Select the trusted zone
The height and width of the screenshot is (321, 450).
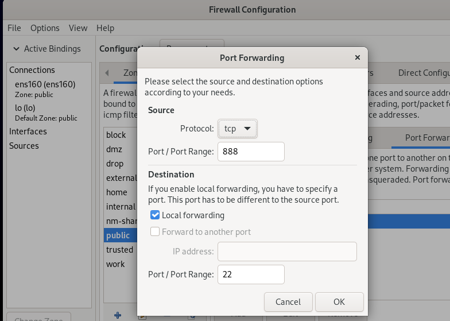click(x=119, y=250)
